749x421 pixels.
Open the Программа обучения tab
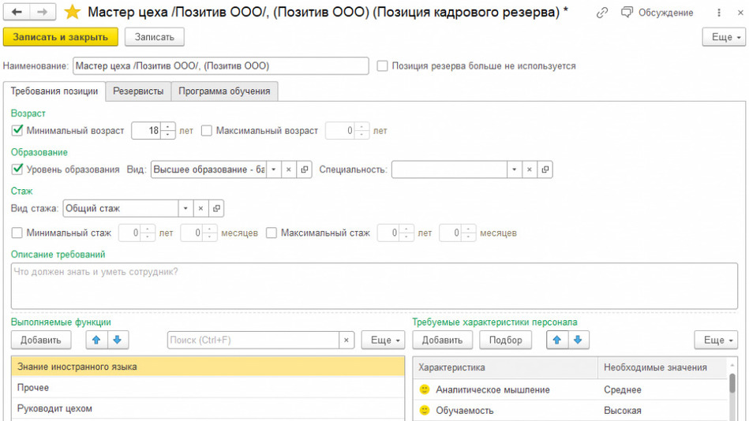tap(224, 91)
